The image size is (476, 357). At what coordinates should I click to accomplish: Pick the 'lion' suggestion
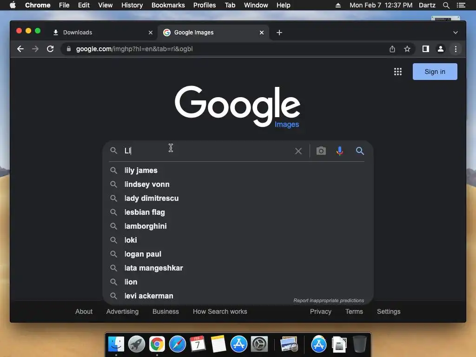(238, 282)
